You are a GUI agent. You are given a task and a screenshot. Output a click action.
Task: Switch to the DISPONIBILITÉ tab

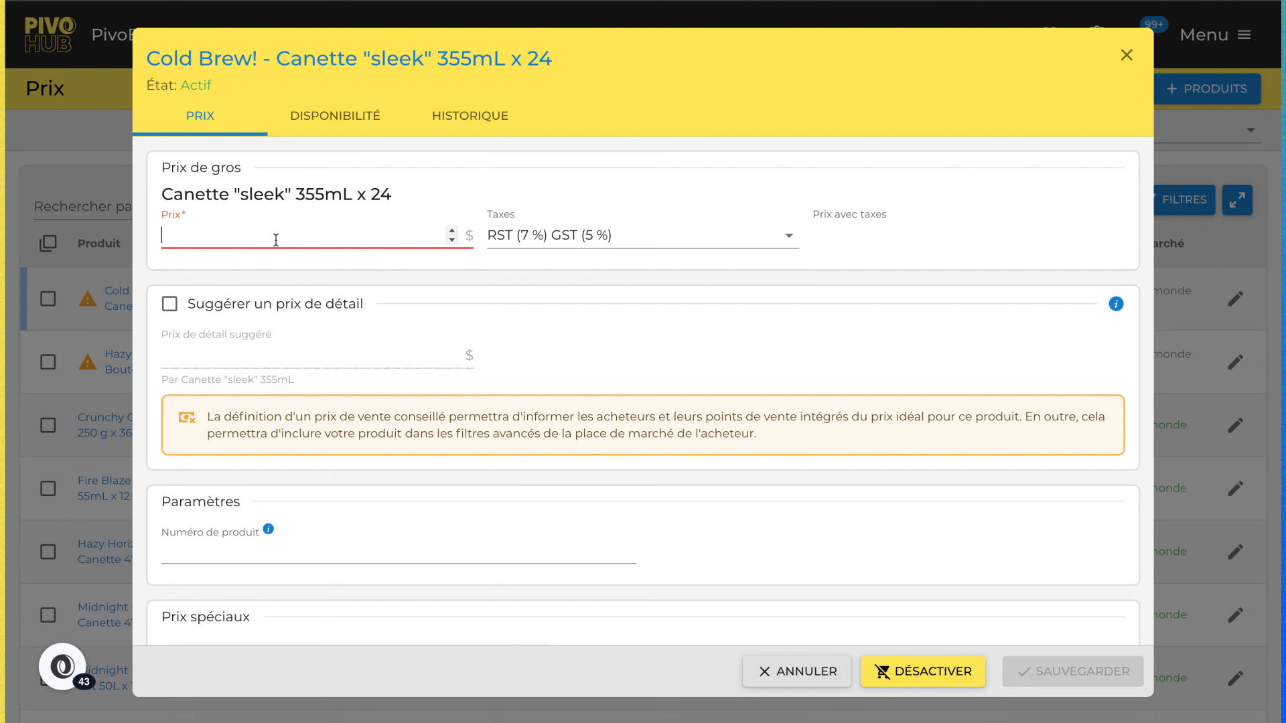click(x=335, y=116)
